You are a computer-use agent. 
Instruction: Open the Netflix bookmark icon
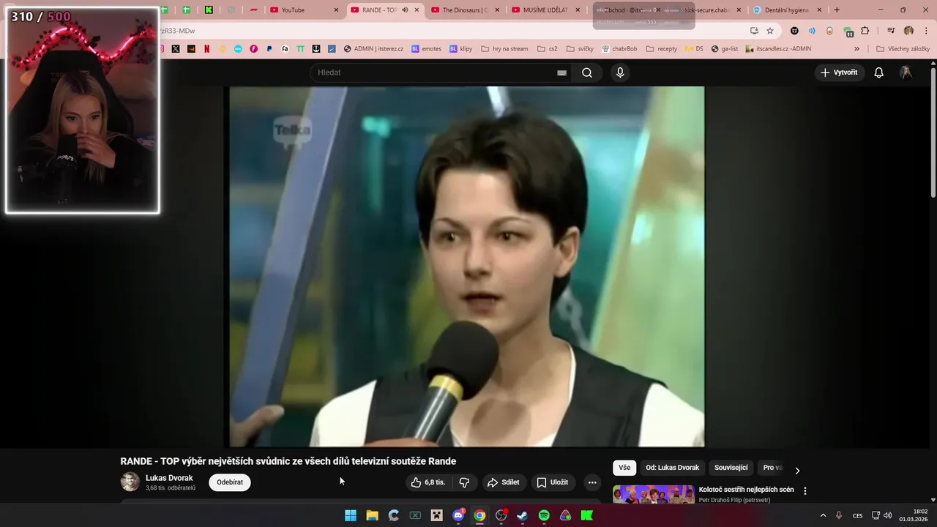coord(206,49)
